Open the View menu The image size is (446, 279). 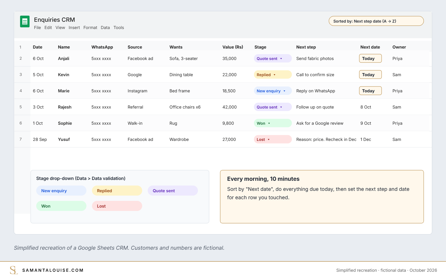60,28
